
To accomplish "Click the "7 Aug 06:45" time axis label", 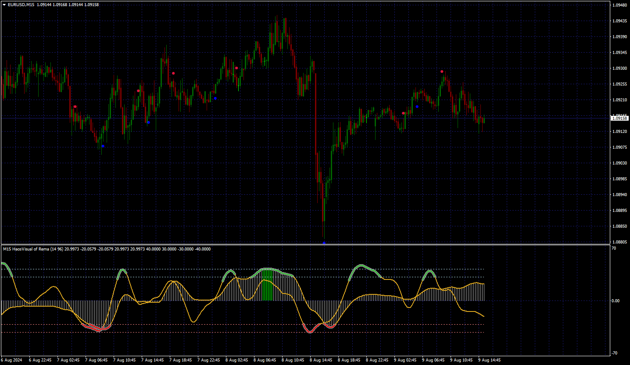I will (x=97, y=360).
